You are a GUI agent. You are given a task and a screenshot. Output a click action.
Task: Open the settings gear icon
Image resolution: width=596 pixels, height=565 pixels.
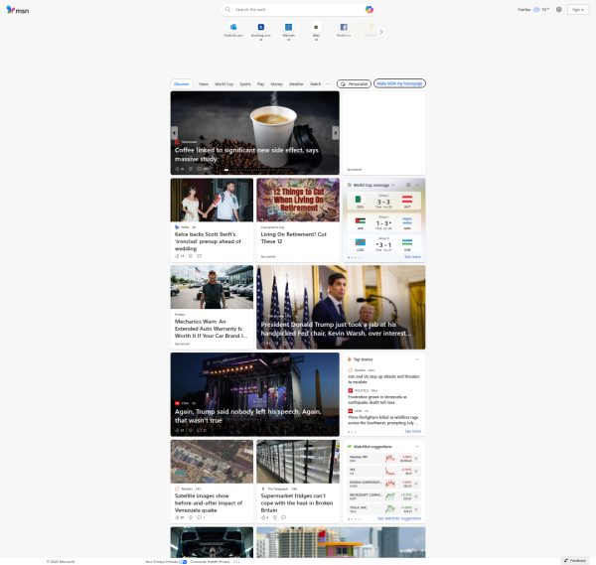tap(558, 10)
